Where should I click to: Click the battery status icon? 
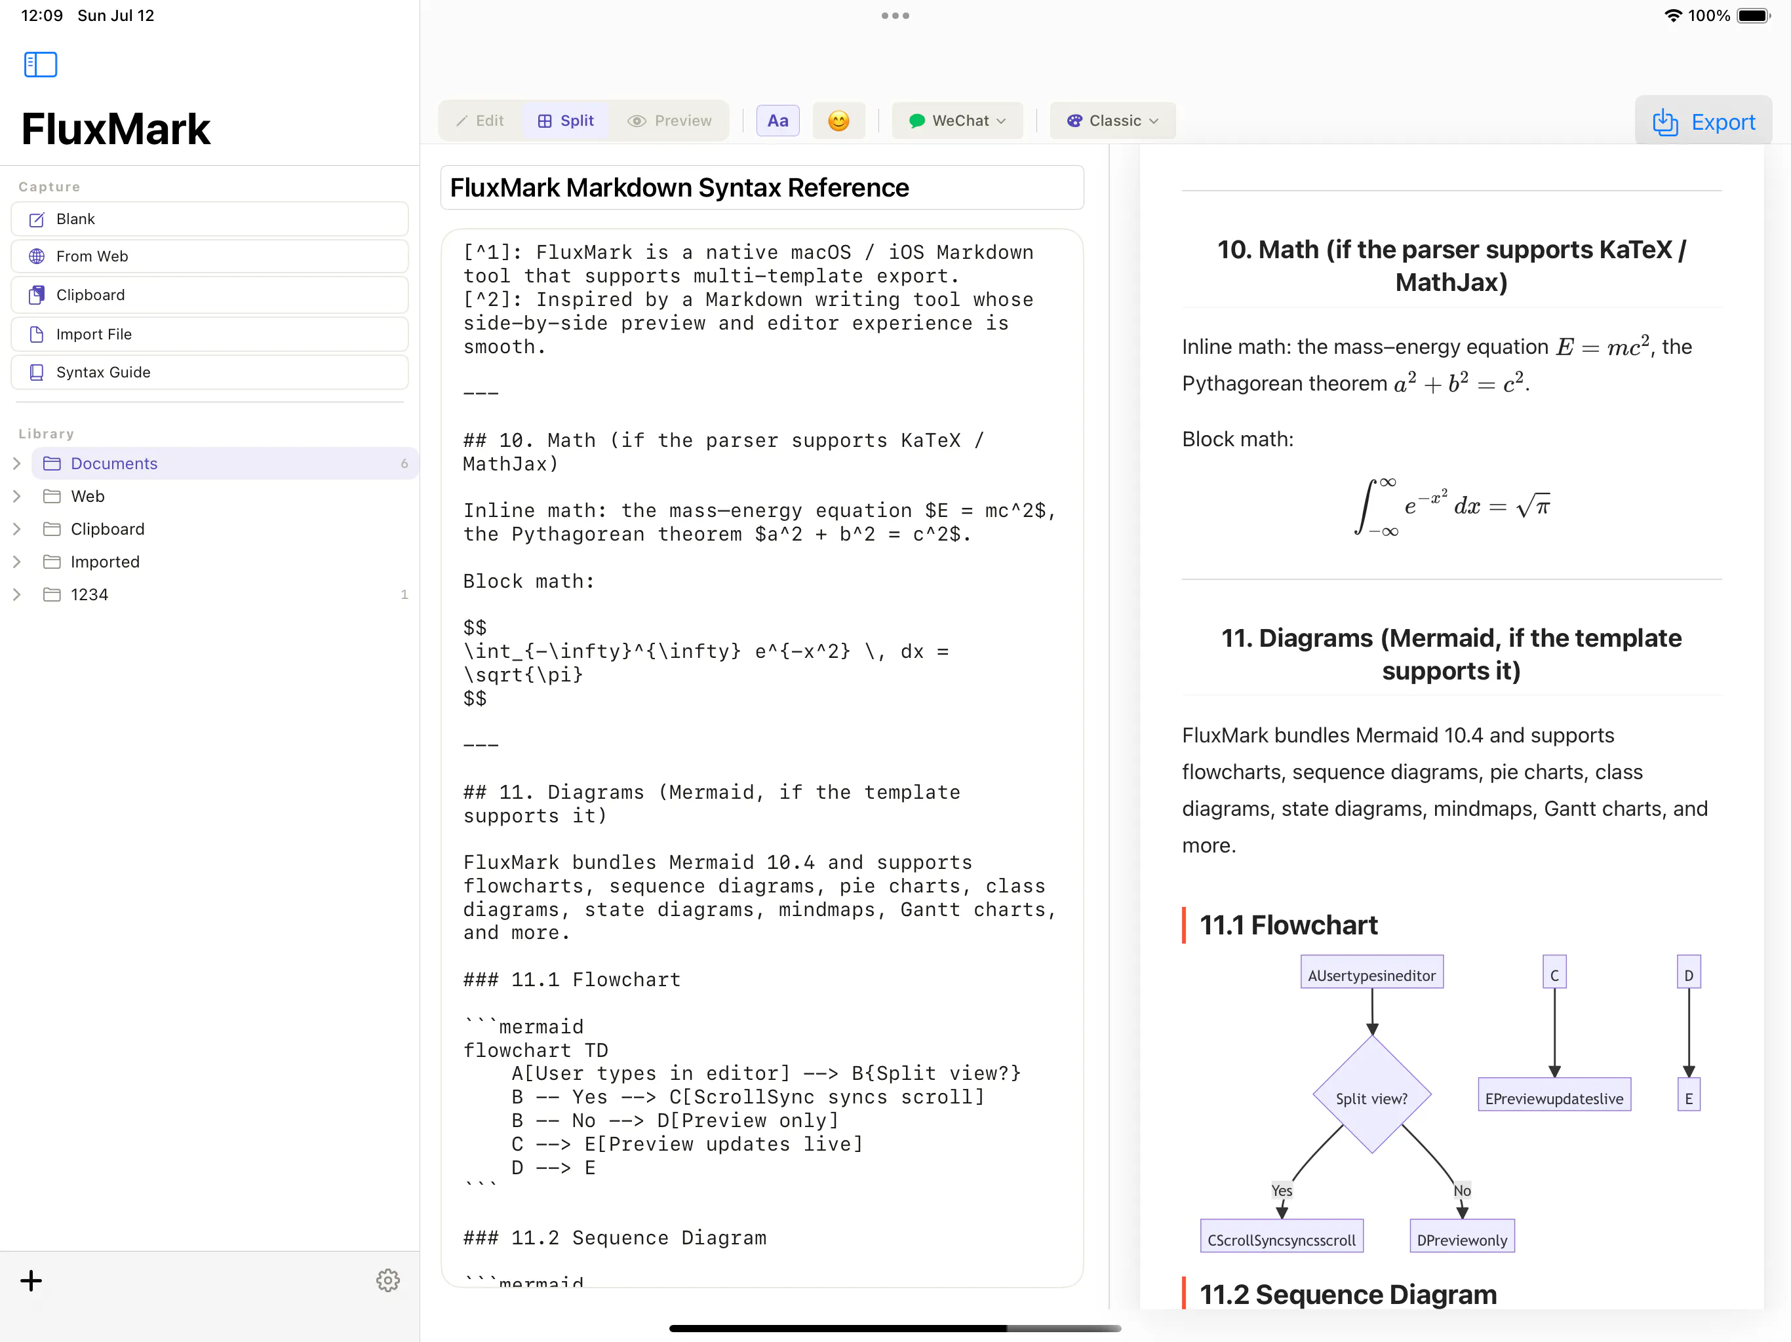[1754, 15]
